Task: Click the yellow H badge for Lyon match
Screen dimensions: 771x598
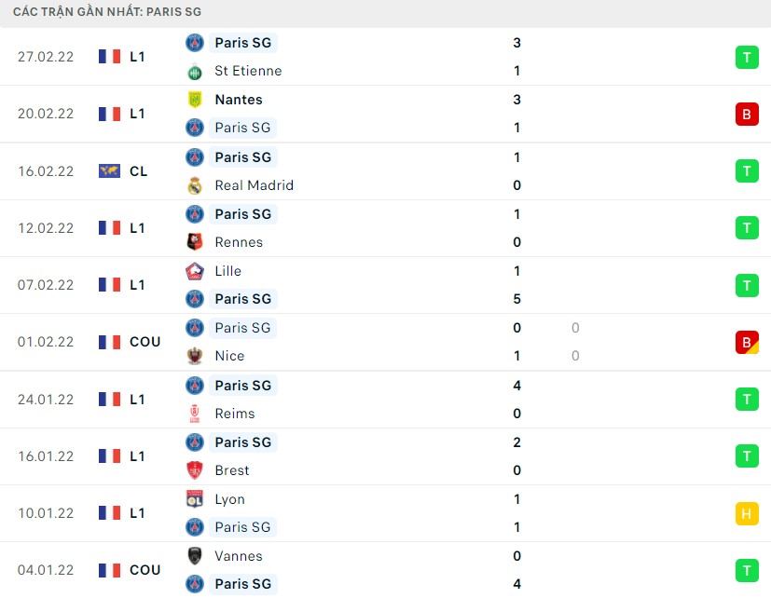Action: coord(747,513)
